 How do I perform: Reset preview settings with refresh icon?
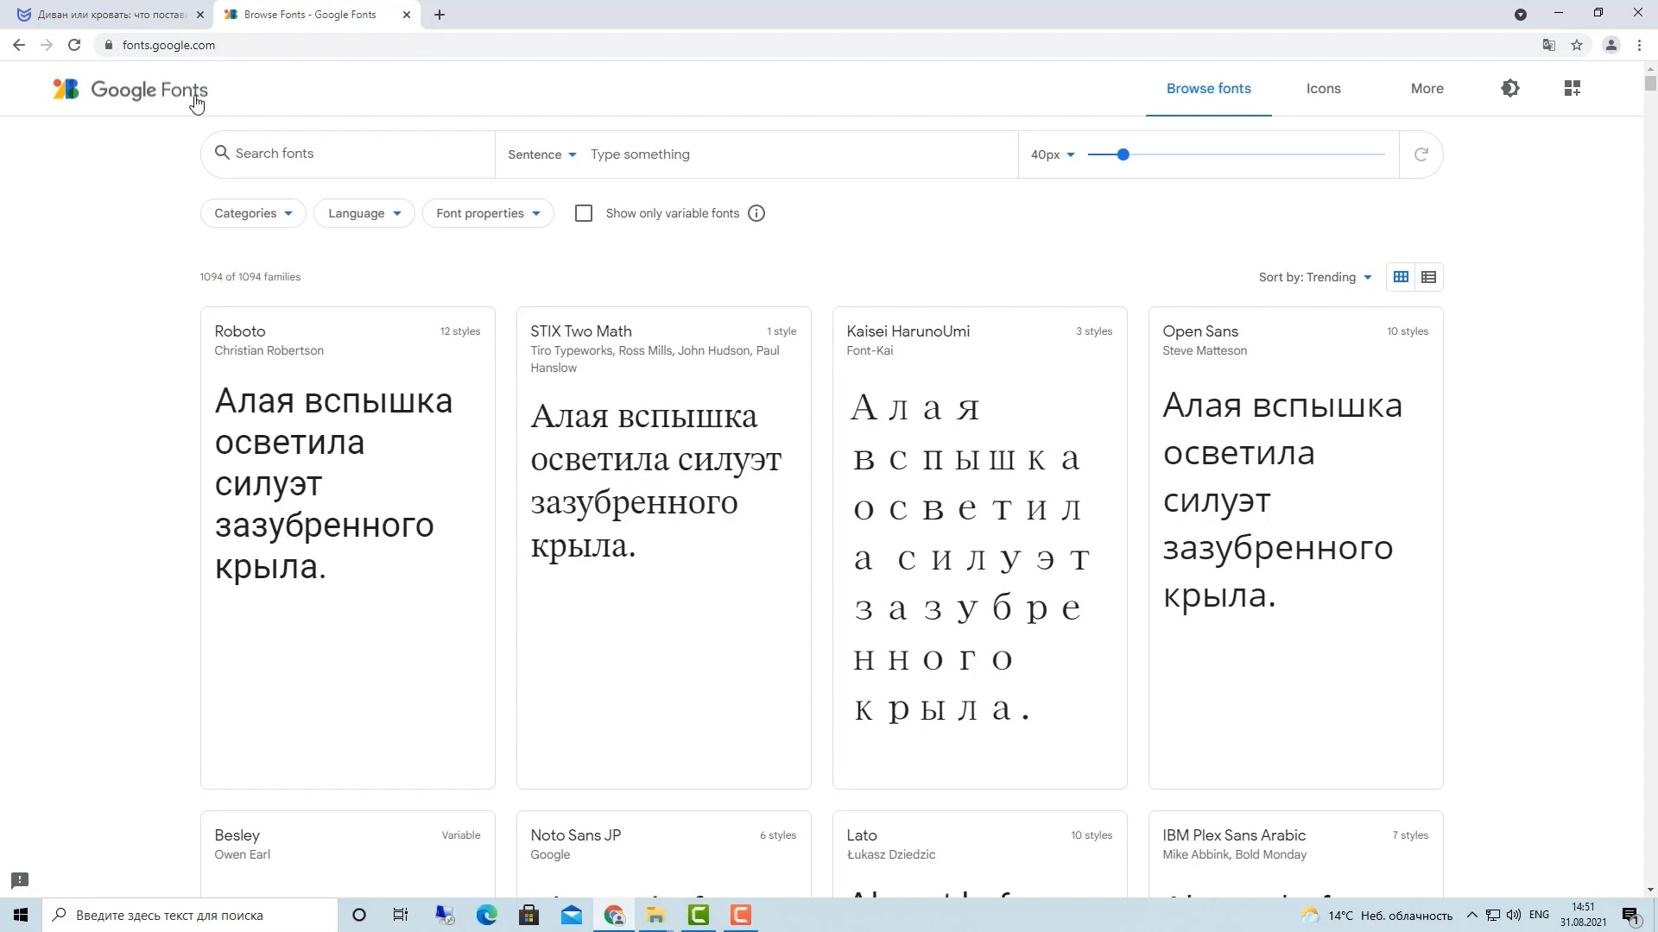point(1421,154)
